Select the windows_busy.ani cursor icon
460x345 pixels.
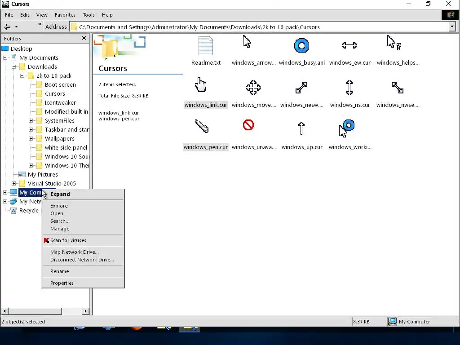click(x=301, y=46)
